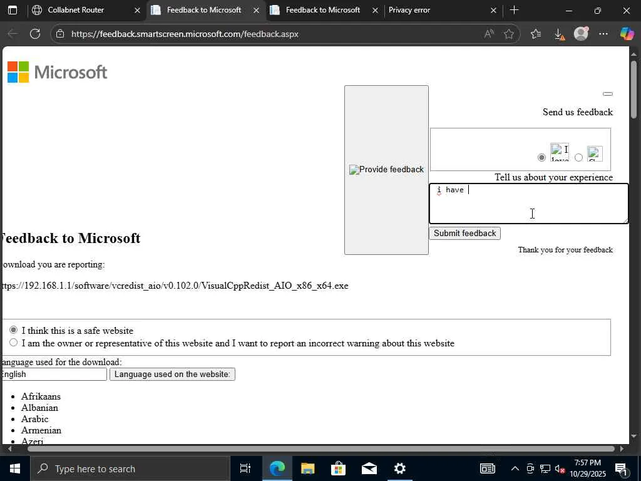Select Armenian in language list

coord(41,430)
